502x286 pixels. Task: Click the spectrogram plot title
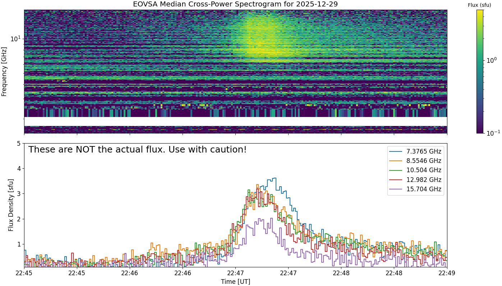click(x=235, y=4)
